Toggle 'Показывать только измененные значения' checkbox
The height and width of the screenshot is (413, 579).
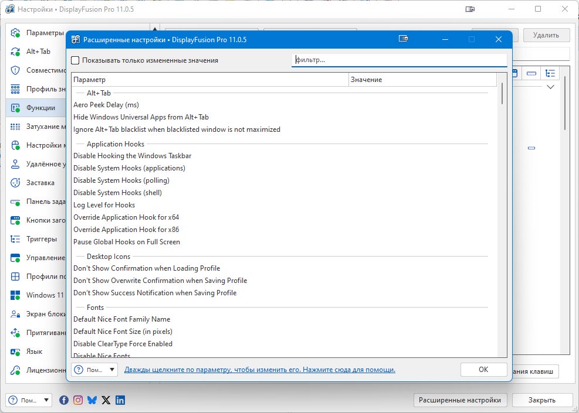tap(75, 60)
